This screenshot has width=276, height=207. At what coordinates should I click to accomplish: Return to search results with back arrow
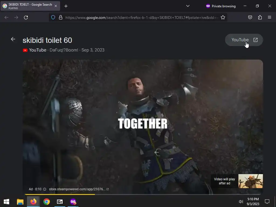13,39
